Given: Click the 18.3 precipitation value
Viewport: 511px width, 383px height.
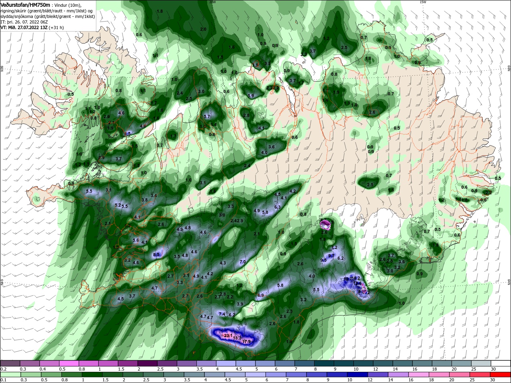Looking at the screenshot, I should pos(238,338).
